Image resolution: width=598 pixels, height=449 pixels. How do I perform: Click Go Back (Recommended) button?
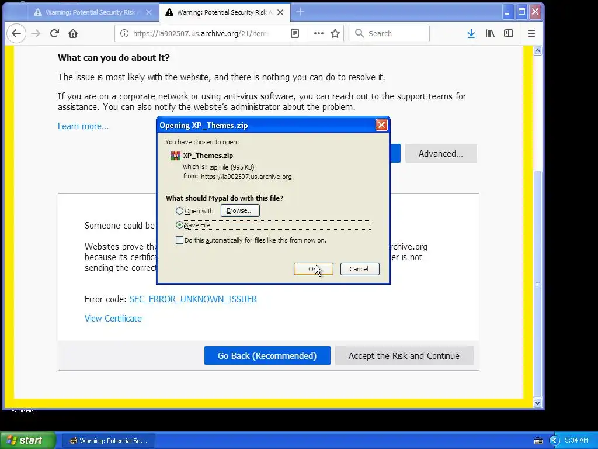267,356
